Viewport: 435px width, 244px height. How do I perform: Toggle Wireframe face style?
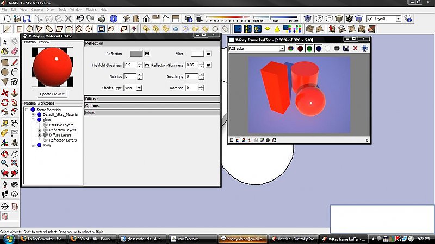319,19
